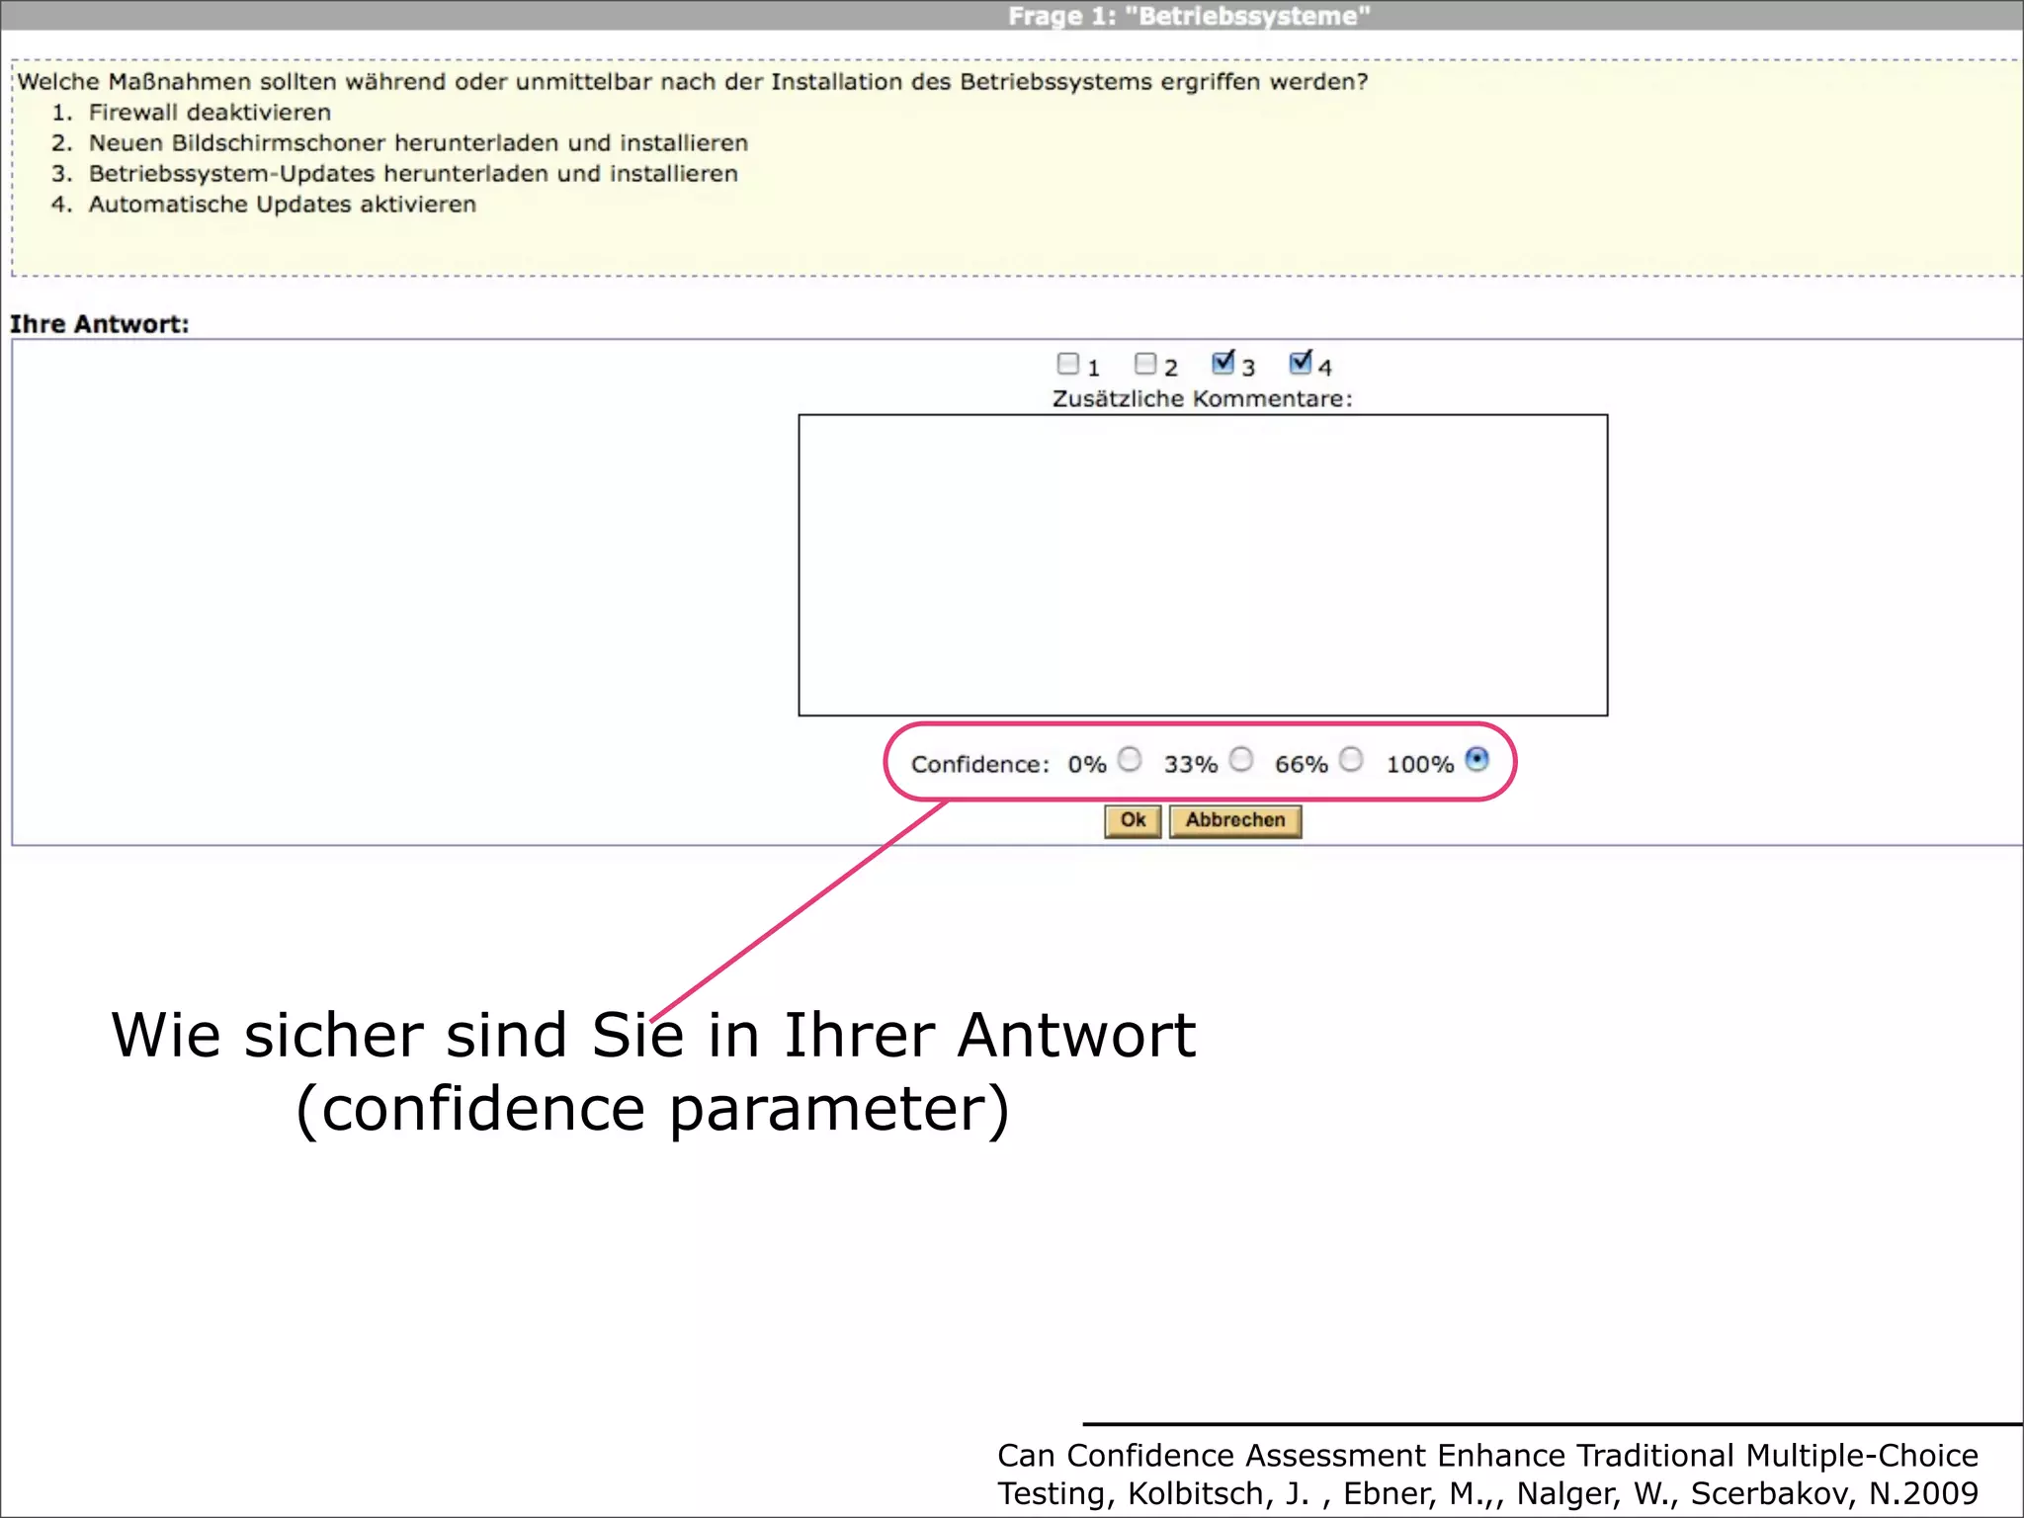This screenshot has width=2024, height=1518.
Task: Click the Frage 1 Betriebssysteme title bar
Action: click(1188, 16)
